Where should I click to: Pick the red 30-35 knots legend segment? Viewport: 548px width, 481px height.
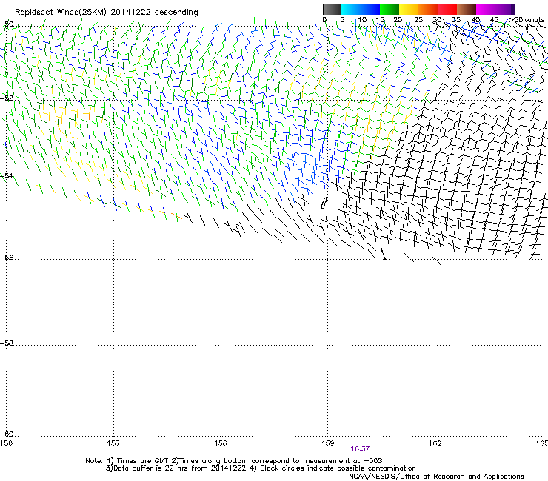tap(447, 9)
